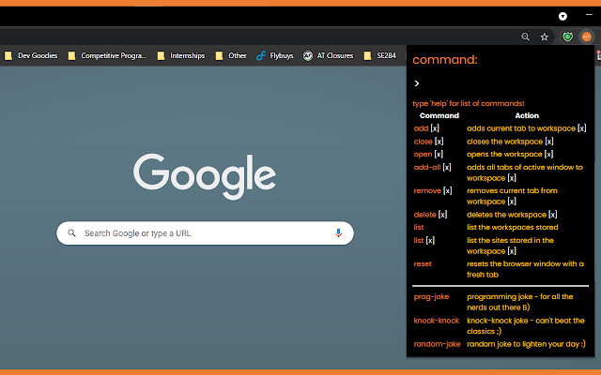The width and height of the screenshot is (601, 375).
Task: Click 'opens the workspace [x]' description
Action: [510, 154]
